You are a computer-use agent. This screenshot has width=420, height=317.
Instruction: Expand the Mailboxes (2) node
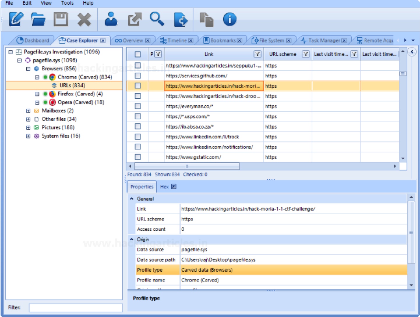[x=28, y=111]
